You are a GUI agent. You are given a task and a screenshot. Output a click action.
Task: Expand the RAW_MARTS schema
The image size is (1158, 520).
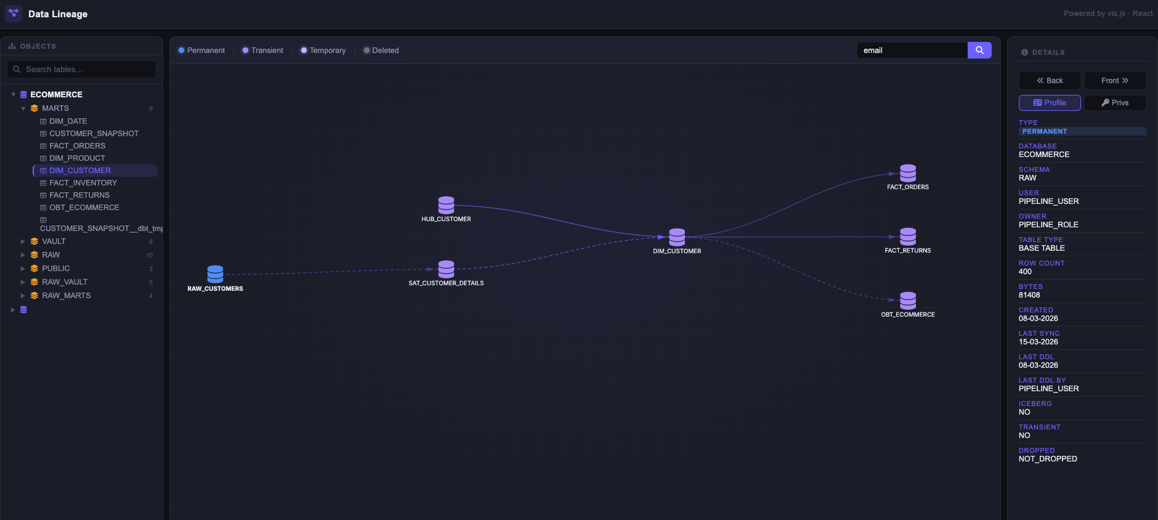click(x=23, y=296)
